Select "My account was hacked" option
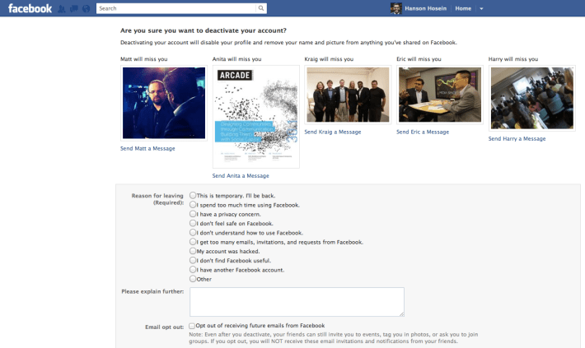The height and width of the screenshot is (348, 585). click(x=193, y=251)
